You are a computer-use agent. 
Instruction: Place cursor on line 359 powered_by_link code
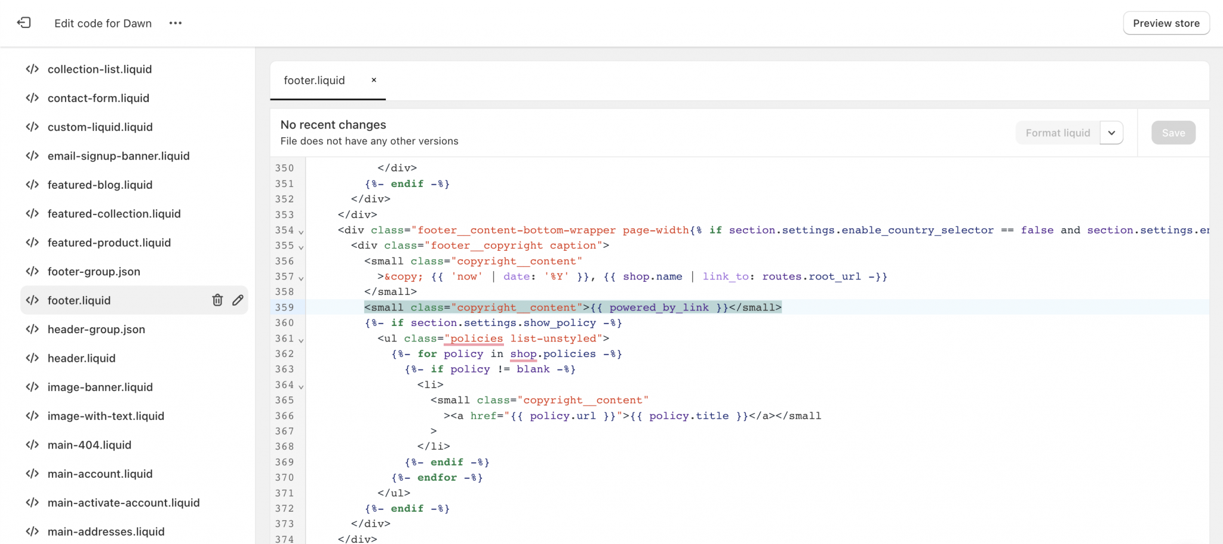point(659,308)
